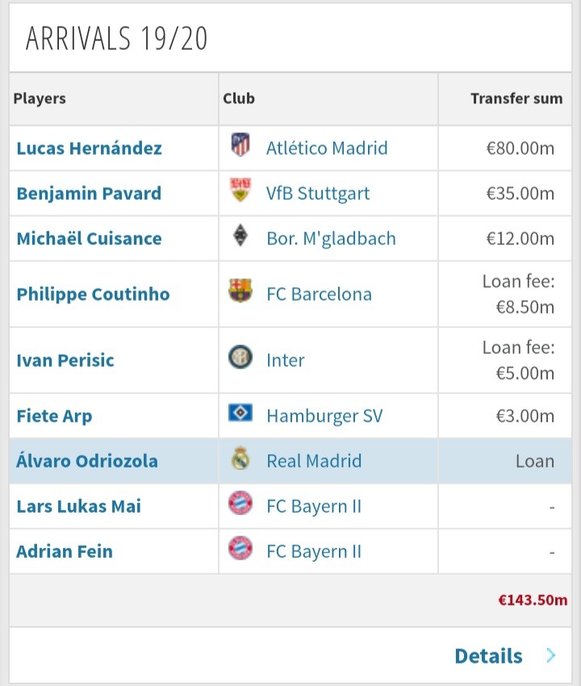Click the Transfer sum column header
581x686 pixels.
click(x=516, y=99)
